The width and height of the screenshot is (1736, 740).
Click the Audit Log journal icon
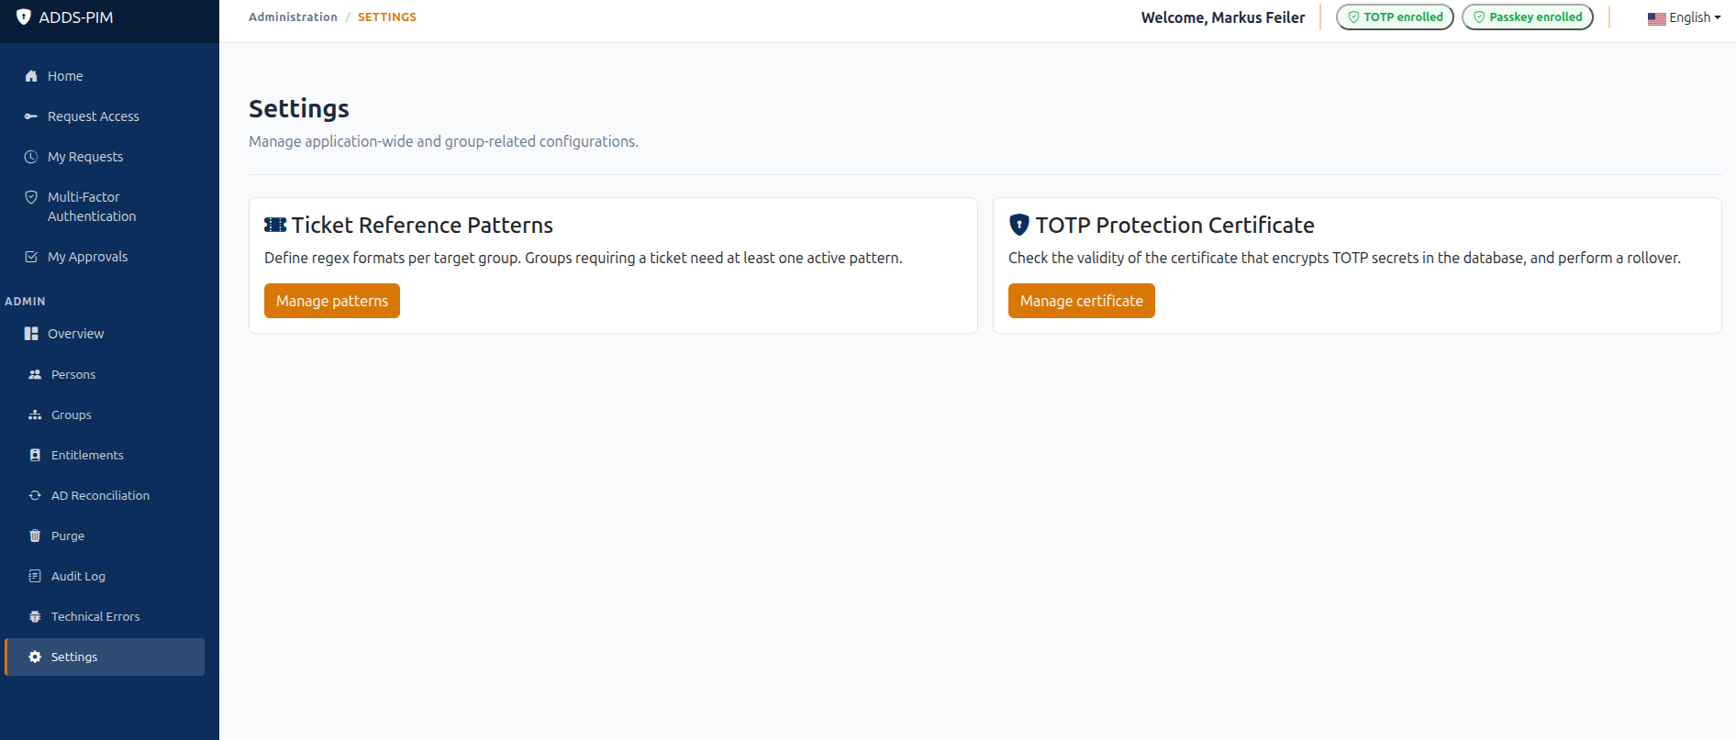point(35,576)
